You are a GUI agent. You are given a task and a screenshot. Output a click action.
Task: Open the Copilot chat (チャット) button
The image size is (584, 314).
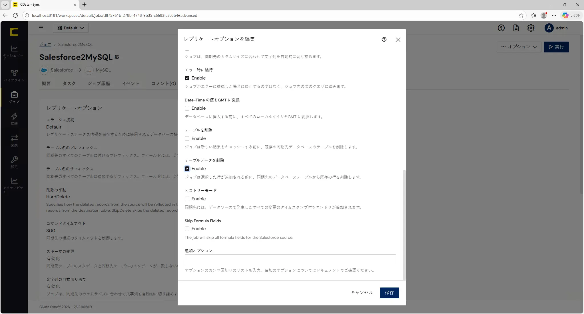[x=571, y=15]
